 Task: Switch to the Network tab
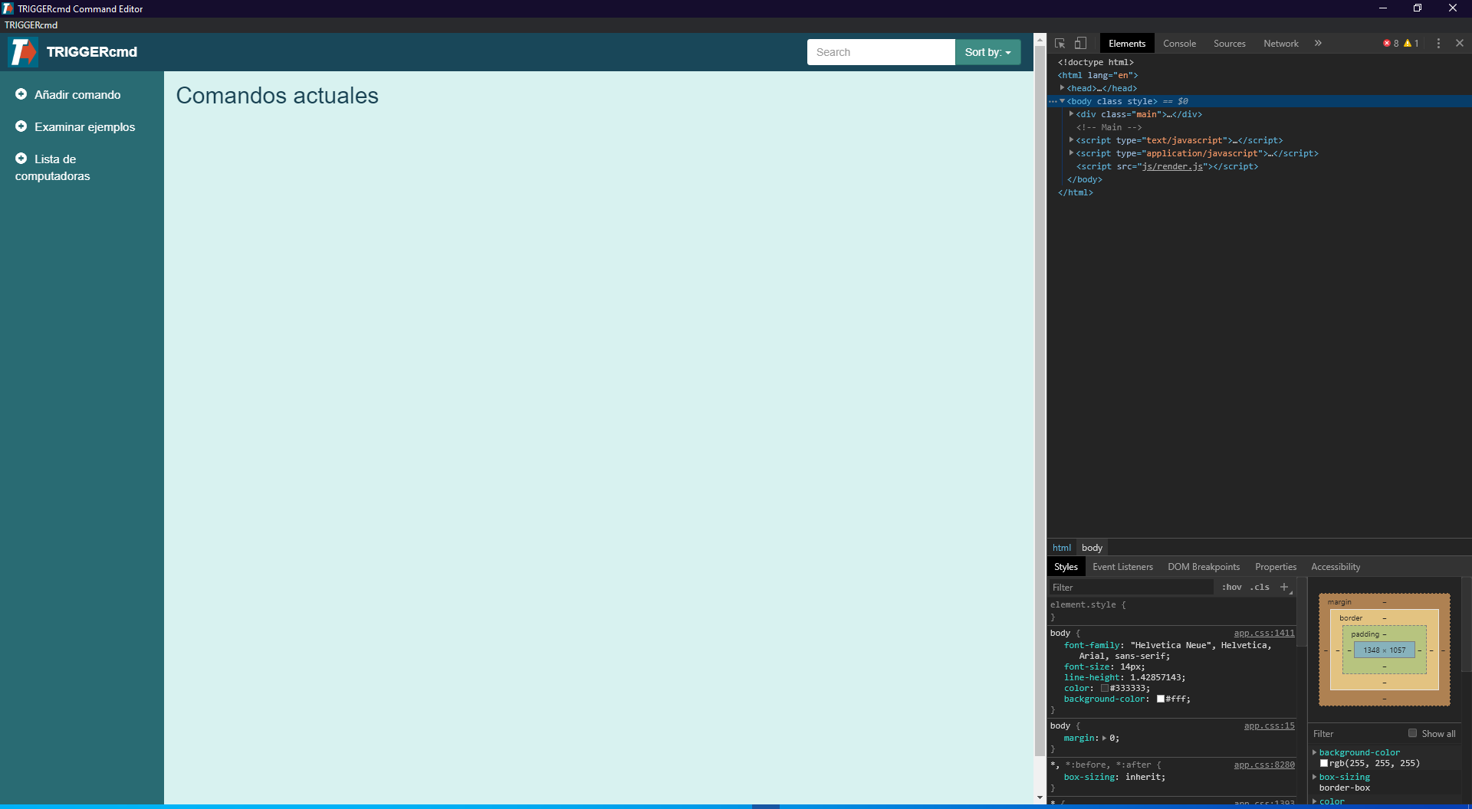pyautogui.click(x=1280, y=43)
